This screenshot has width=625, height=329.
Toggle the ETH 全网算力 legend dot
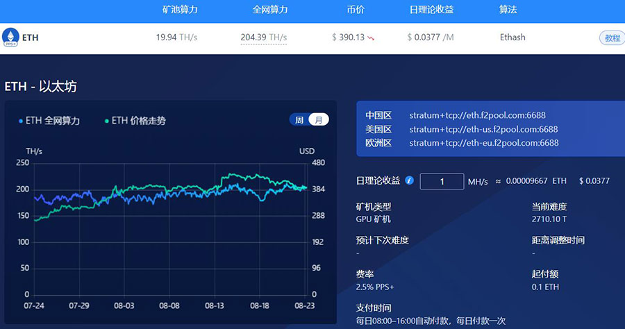21,121
